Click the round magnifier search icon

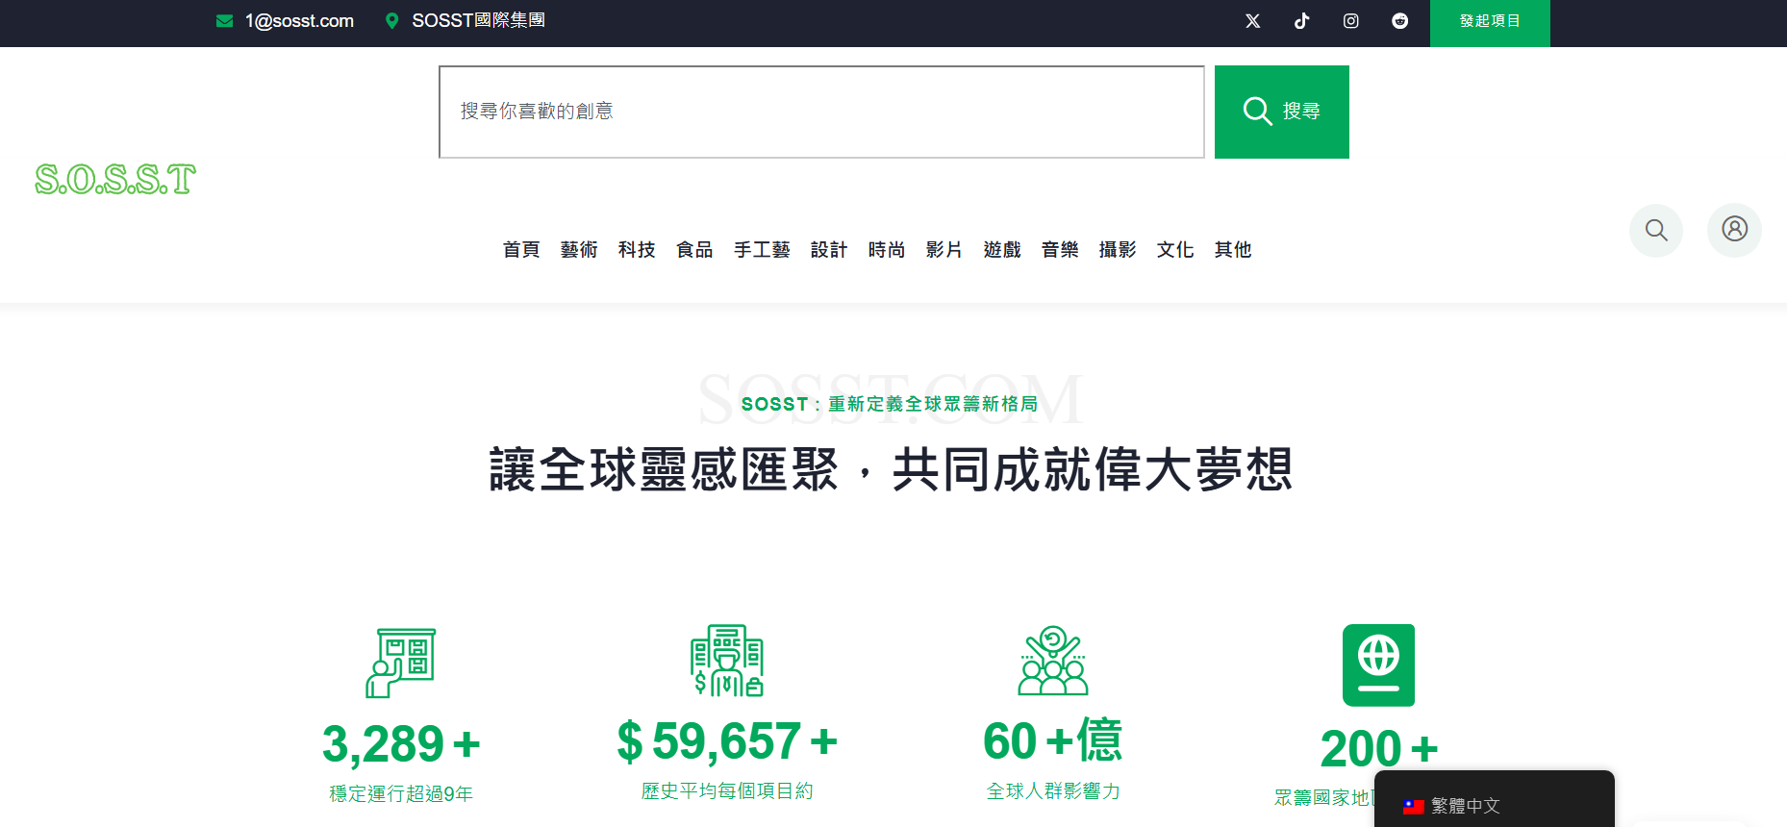[x=1656, y=230]
